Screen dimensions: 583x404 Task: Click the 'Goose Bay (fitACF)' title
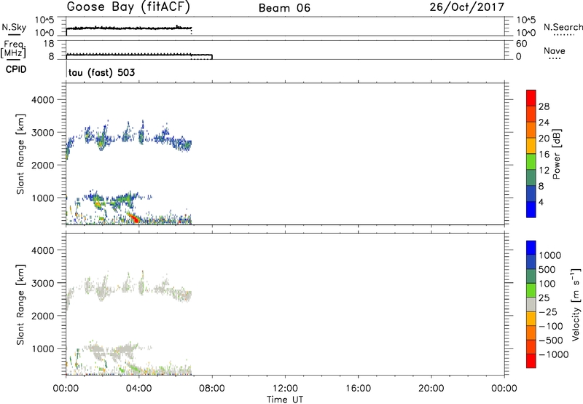[128, 7]
